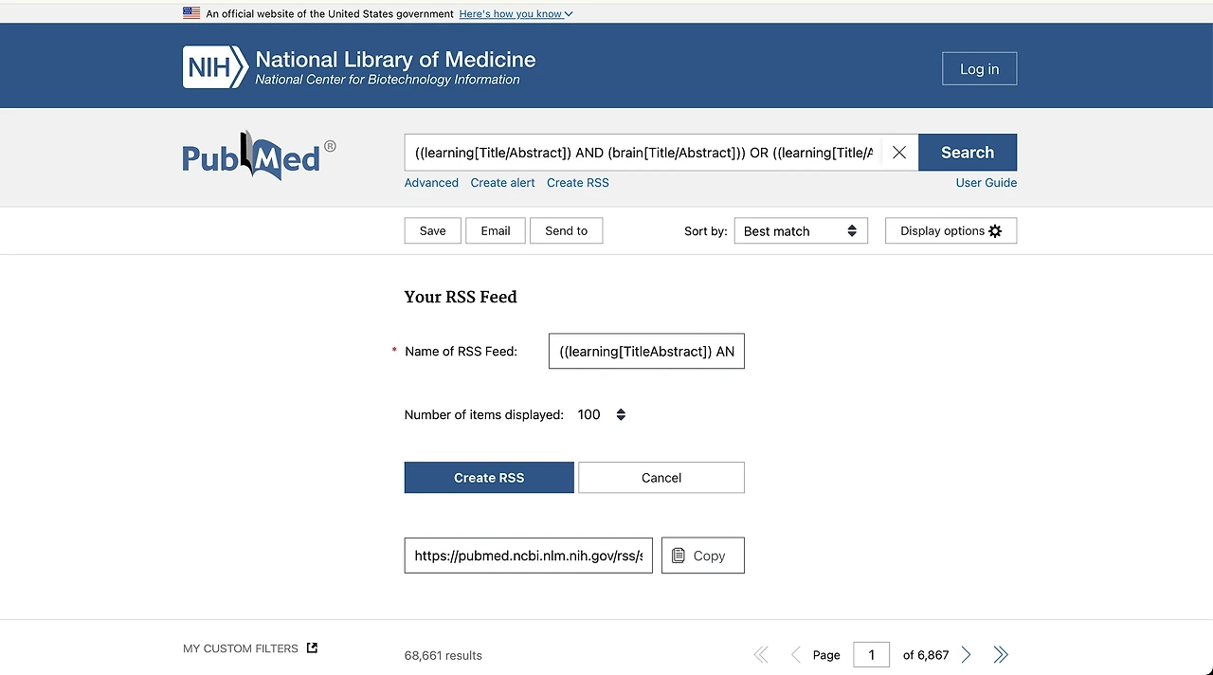
Task: Go to first page of results
Action: (761, 655)
